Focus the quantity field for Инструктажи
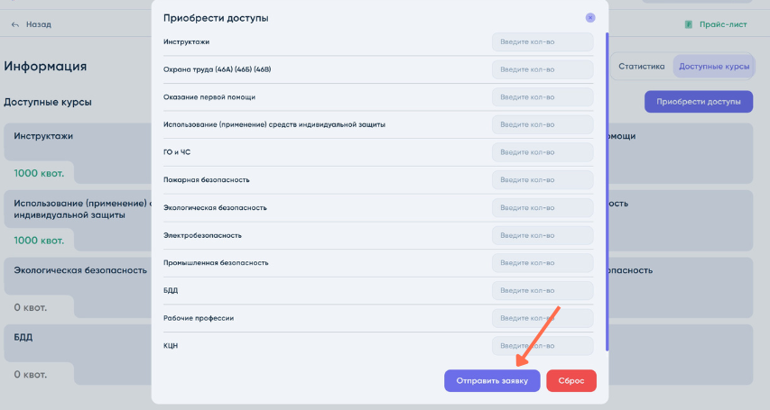770x410 pixels. (543, 42)
